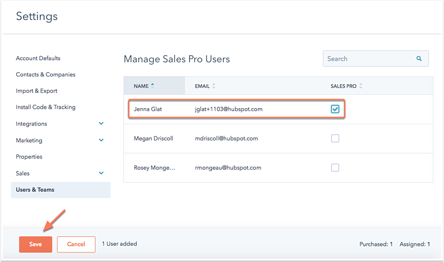Focus the Search users field
Image resolution: width=444 pixels, height=262 pixels.
tap(375, 59)
